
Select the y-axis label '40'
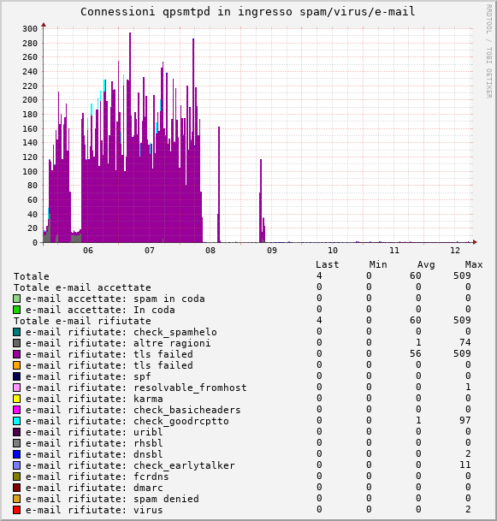33,215
